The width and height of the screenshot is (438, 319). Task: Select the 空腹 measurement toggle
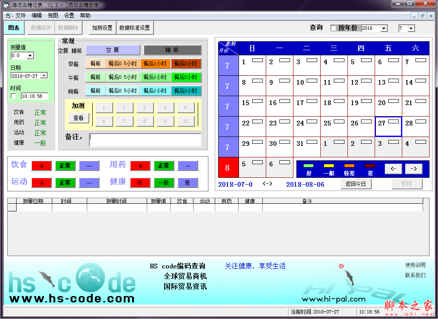pyautogui.click(x=113, y=50)
